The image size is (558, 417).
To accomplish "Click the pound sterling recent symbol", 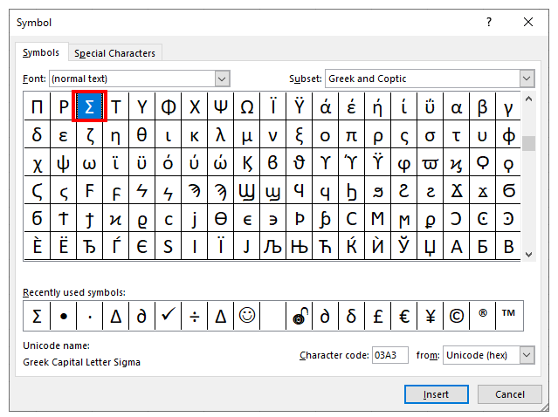I will 378,317.
